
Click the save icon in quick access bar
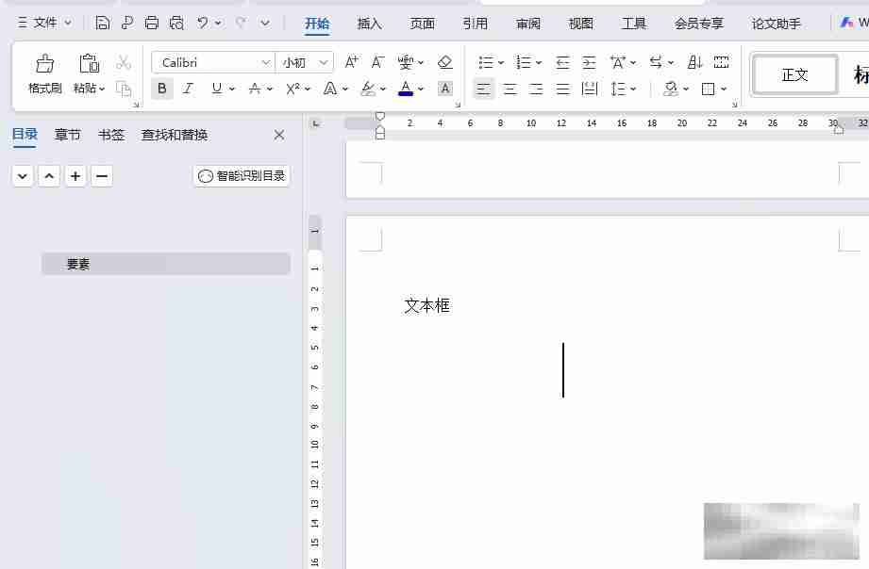[x=103, y=23]
